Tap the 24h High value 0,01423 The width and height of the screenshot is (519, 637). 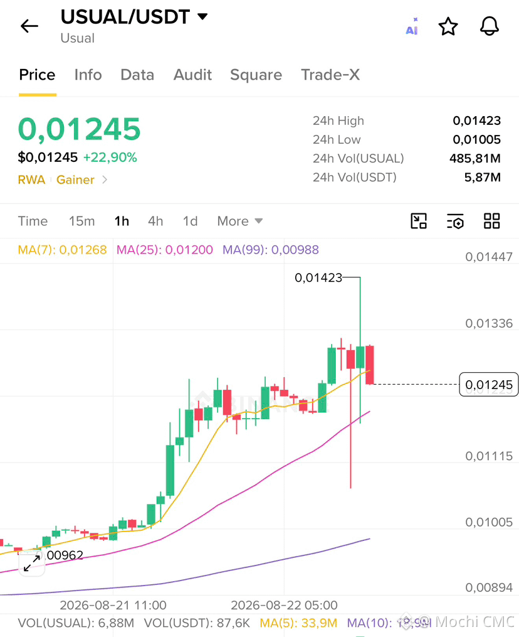476,120
